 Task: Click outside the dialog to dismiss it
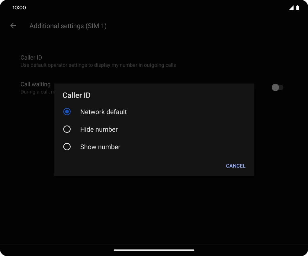[x=154, y=211]
